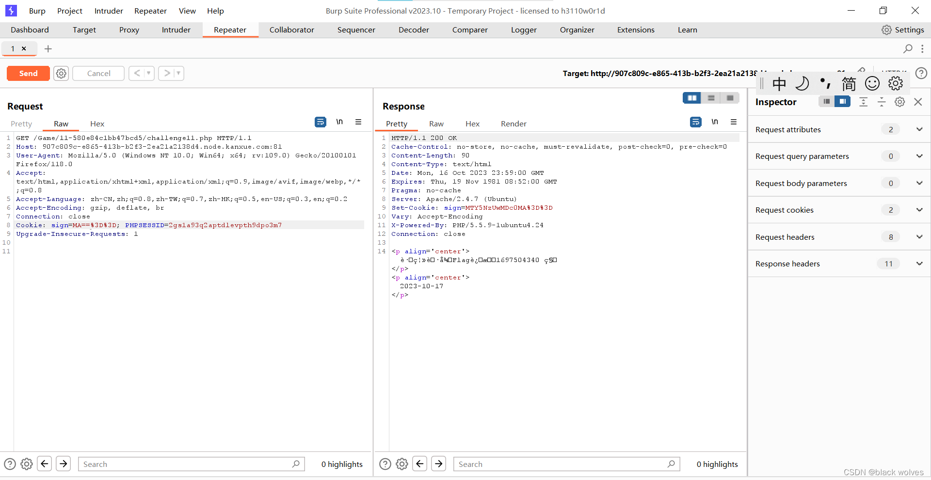931x480 pixels.
Task: Toggle word wrap in Response panel
Action: [x=696, y=122]
